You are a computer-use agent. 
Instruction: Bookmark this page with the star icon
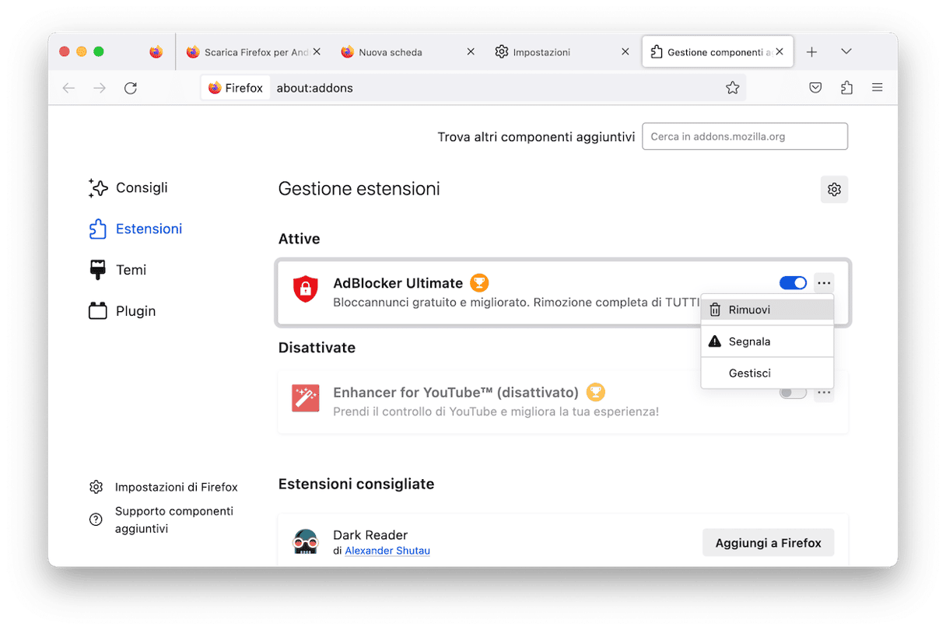[732, 88]
